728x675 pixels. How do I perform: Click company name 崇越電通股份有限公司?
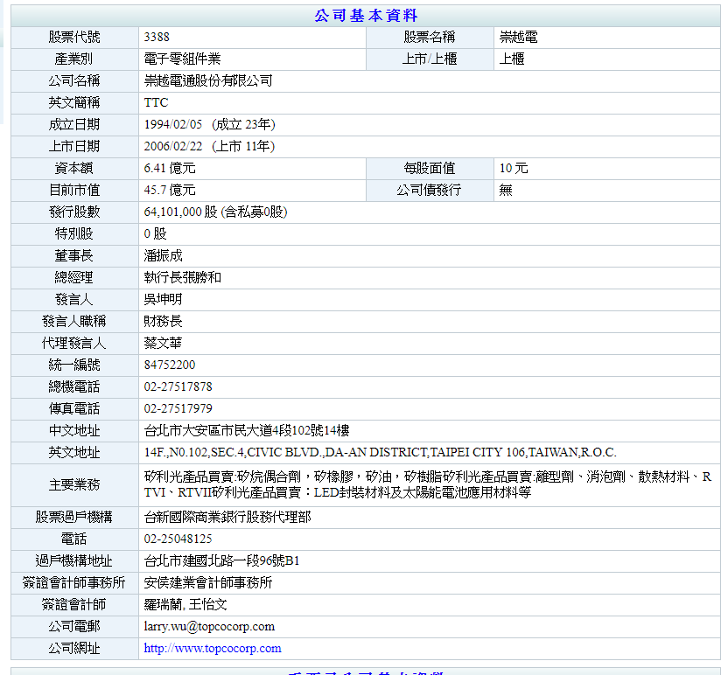pos(208,80)
